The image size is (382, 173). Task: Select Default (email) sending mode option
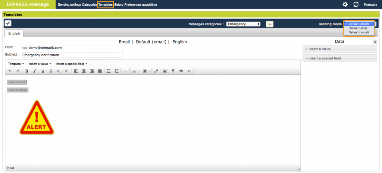359,24
